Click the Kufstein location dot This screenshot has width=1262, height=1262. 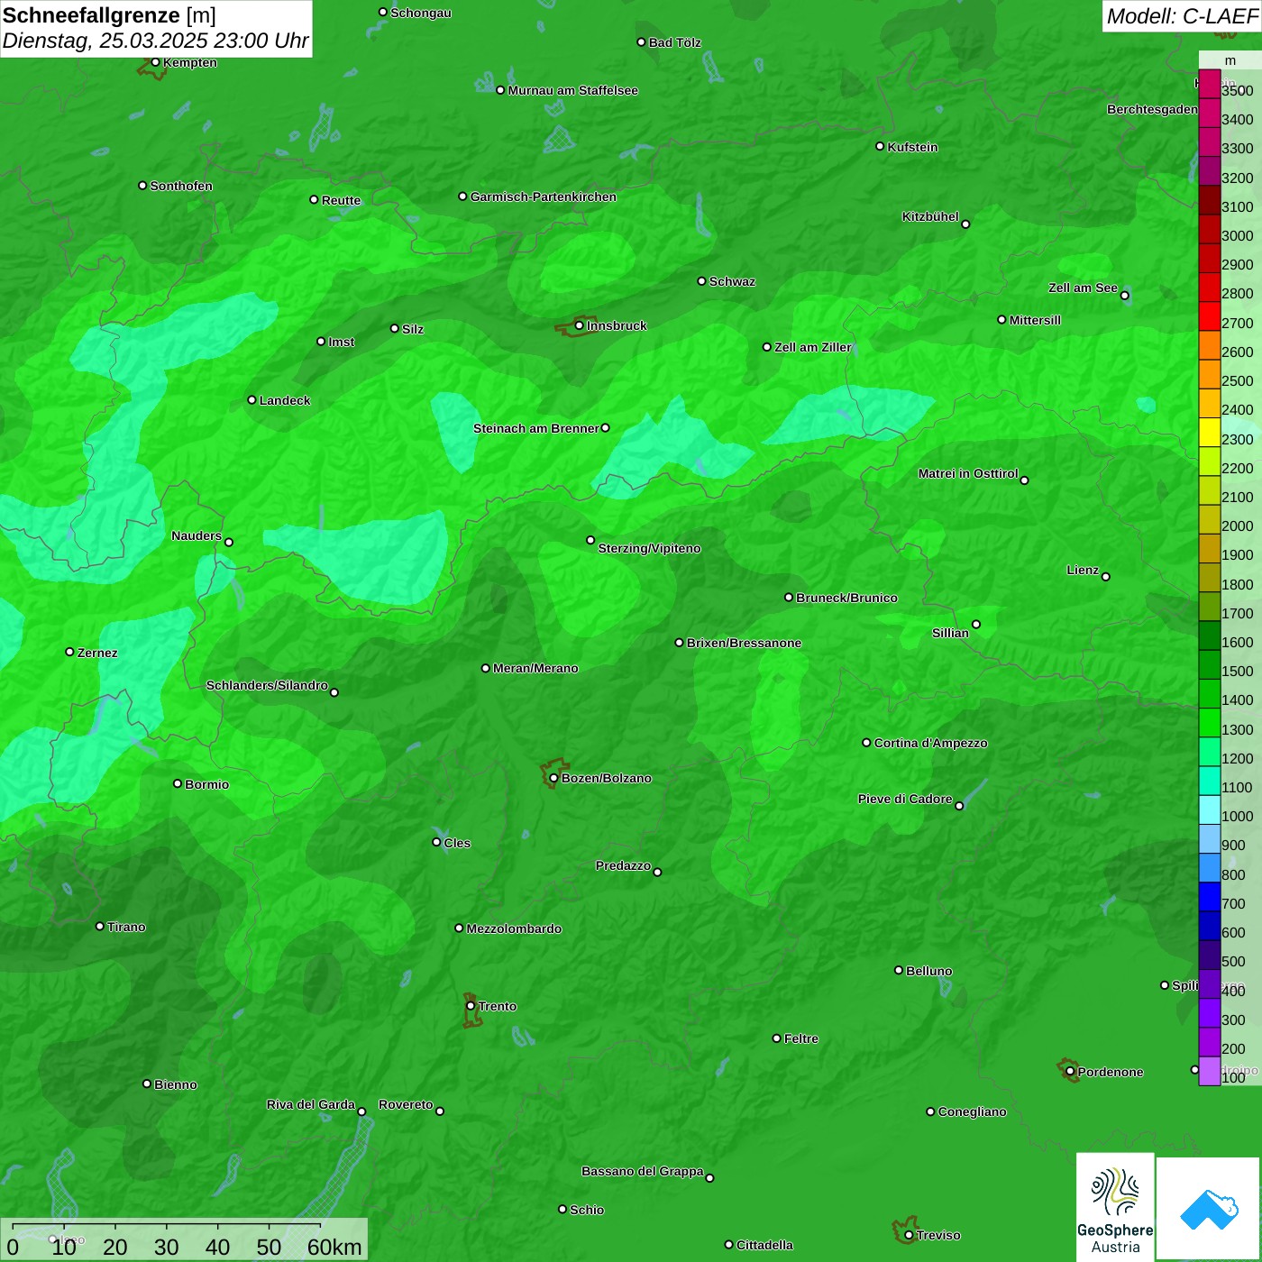[x=880, y=146]
